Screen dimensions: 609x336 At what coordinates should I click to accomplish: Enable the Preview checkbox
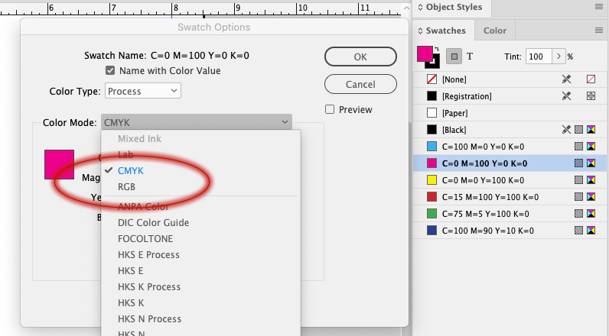click(x=330, y=110)
